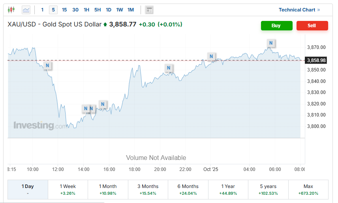Expand the Technical Chart link arrow
This screenshot has width=338, height=203.
[319, 10]
